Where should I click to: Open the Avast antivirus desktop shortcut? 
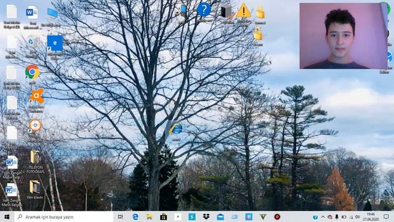click(x=37, y=96)
